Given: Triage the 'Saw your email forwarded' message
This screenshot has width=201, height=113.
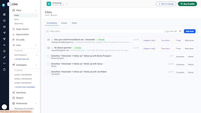Looking at the screenshot, I should (177, 40).
